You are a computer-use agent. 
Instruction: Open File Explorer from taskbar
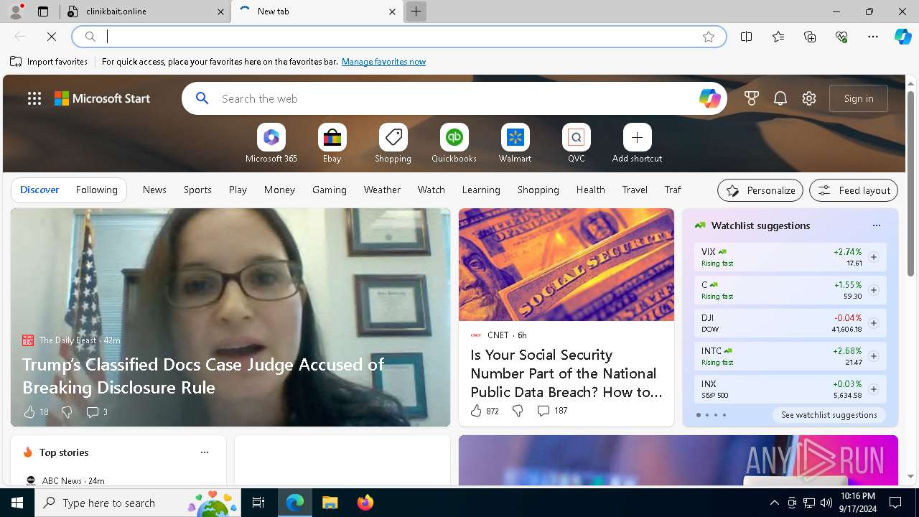pyautogui.click(x=330, y=503)
